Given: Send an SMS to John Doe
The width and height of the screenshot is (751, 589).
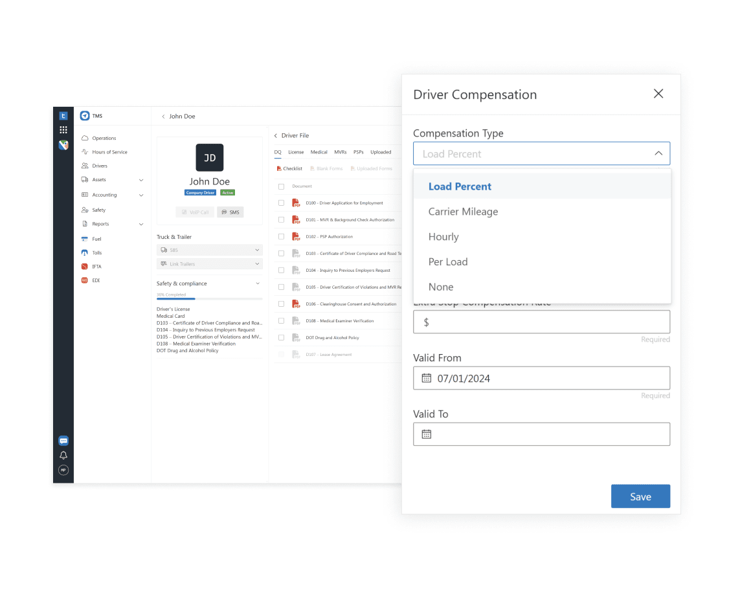Looking at the screenshot, I should coord(230,212).
